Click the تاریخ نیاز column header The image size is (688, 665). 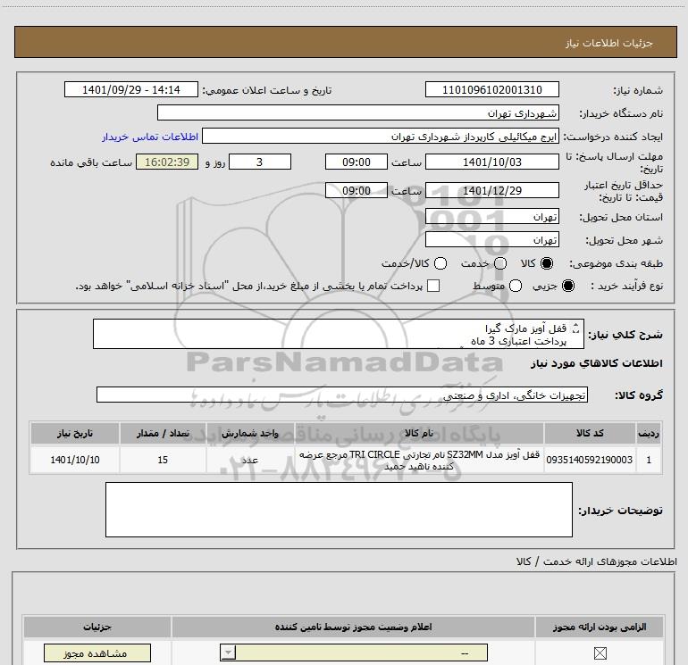tap(74, 433)
